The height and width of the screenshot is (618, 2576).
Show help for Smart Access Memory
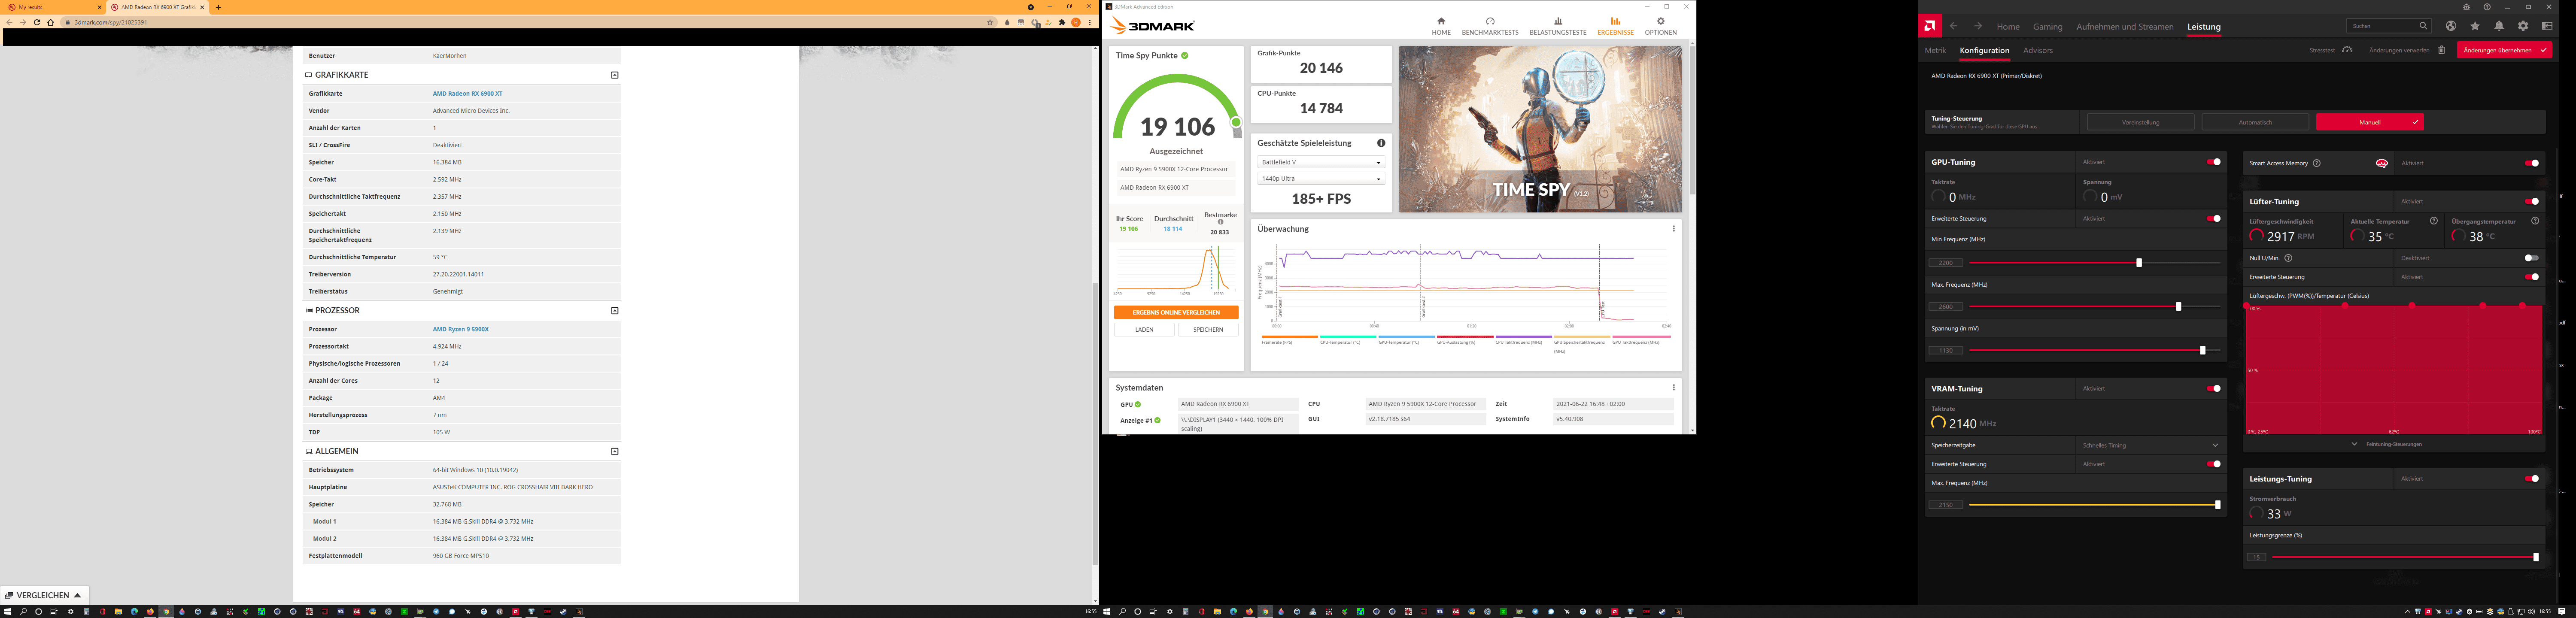(x=2316, y=163)
